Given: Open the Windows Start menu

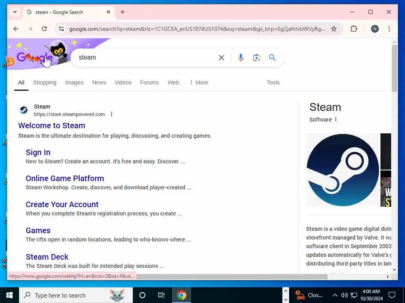Looking at the screenshot, I should tap(9, 295).
